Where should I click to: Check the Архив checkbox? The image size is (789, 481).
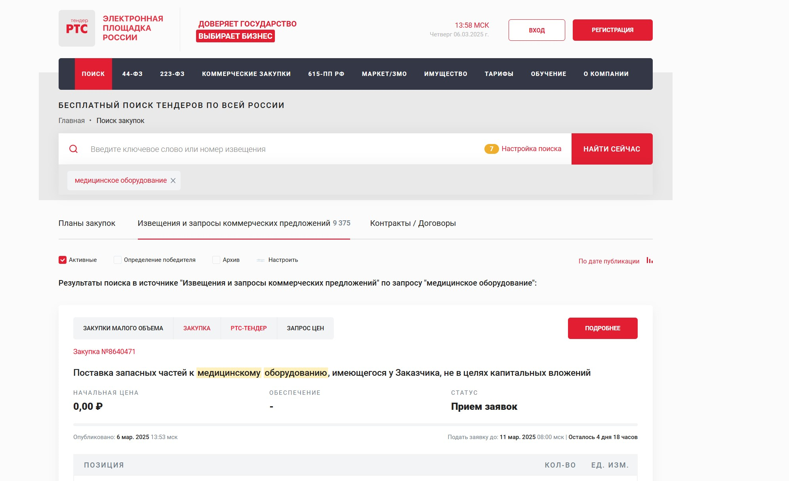(x=216, y=260)
